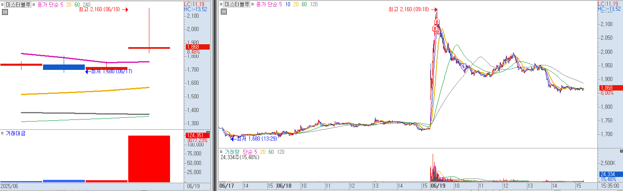The width and height of the screenshot is (623, 191).
Task: Toggle the small square before 종가 단순 in right chart
Action: click(253, 4)
